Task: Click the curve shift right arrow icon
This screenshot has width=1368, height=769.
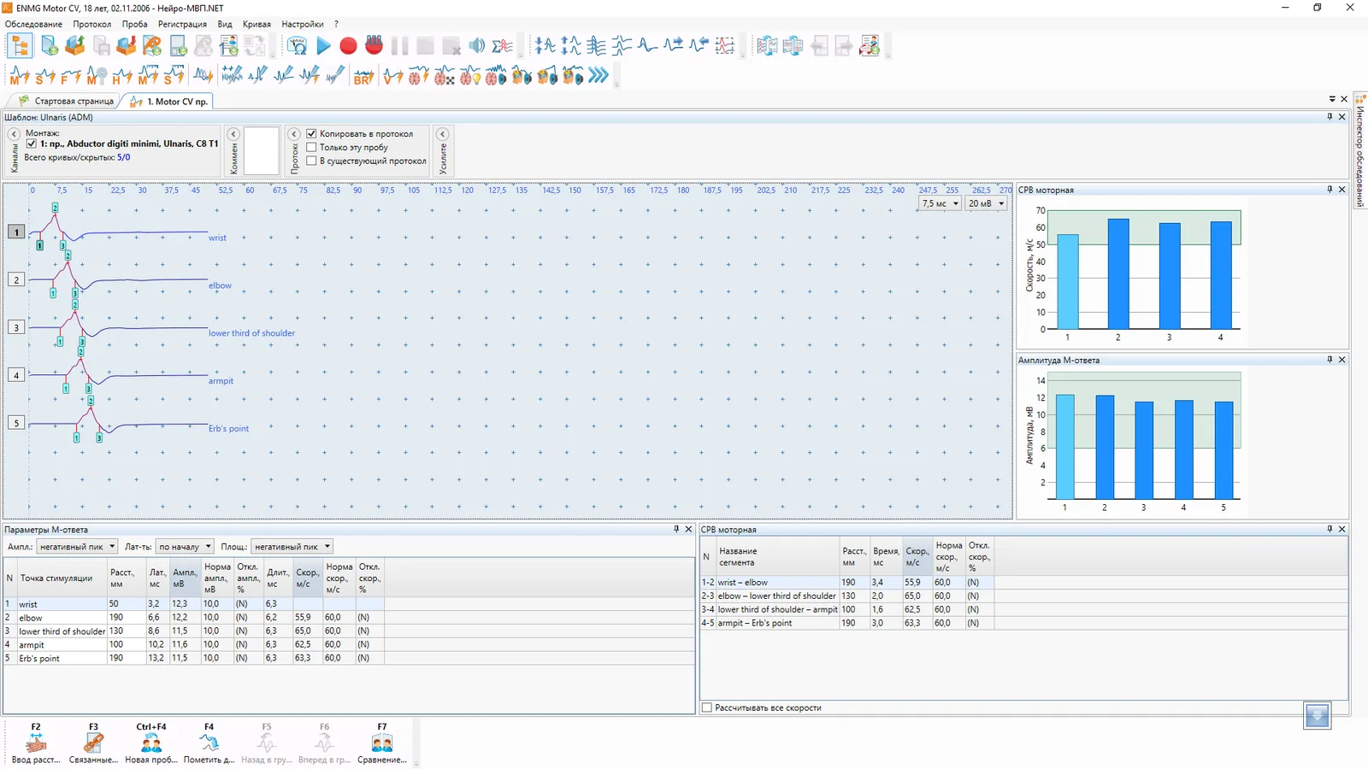Action: click(x=673, y=46)
